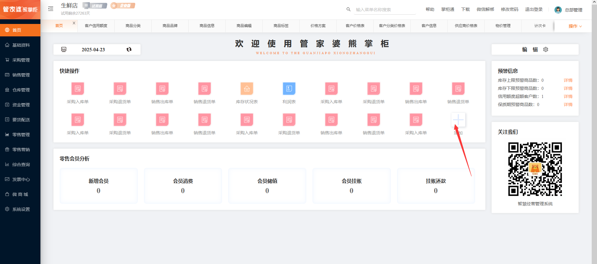Screen dimensions: 597x264
Task: View 详情 for 信用额度超额客户数
Action: pyautogui.click(x=568, y=96)
